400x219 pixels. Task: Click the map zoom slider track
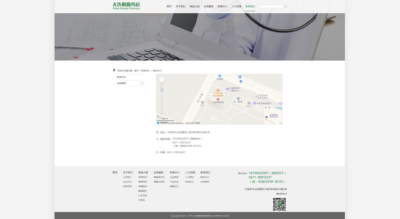(x=161, y=100)
